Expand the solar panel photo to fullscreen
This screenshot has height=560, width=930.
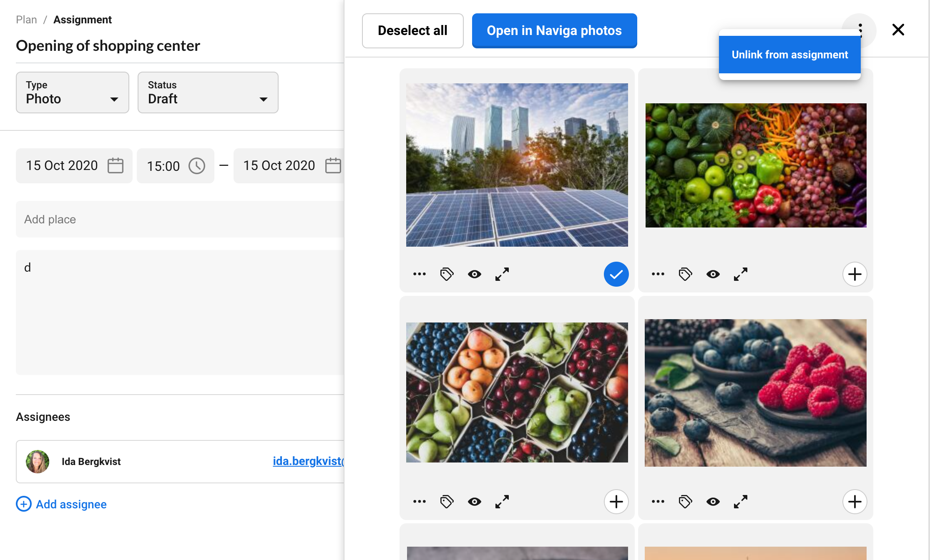502,274
